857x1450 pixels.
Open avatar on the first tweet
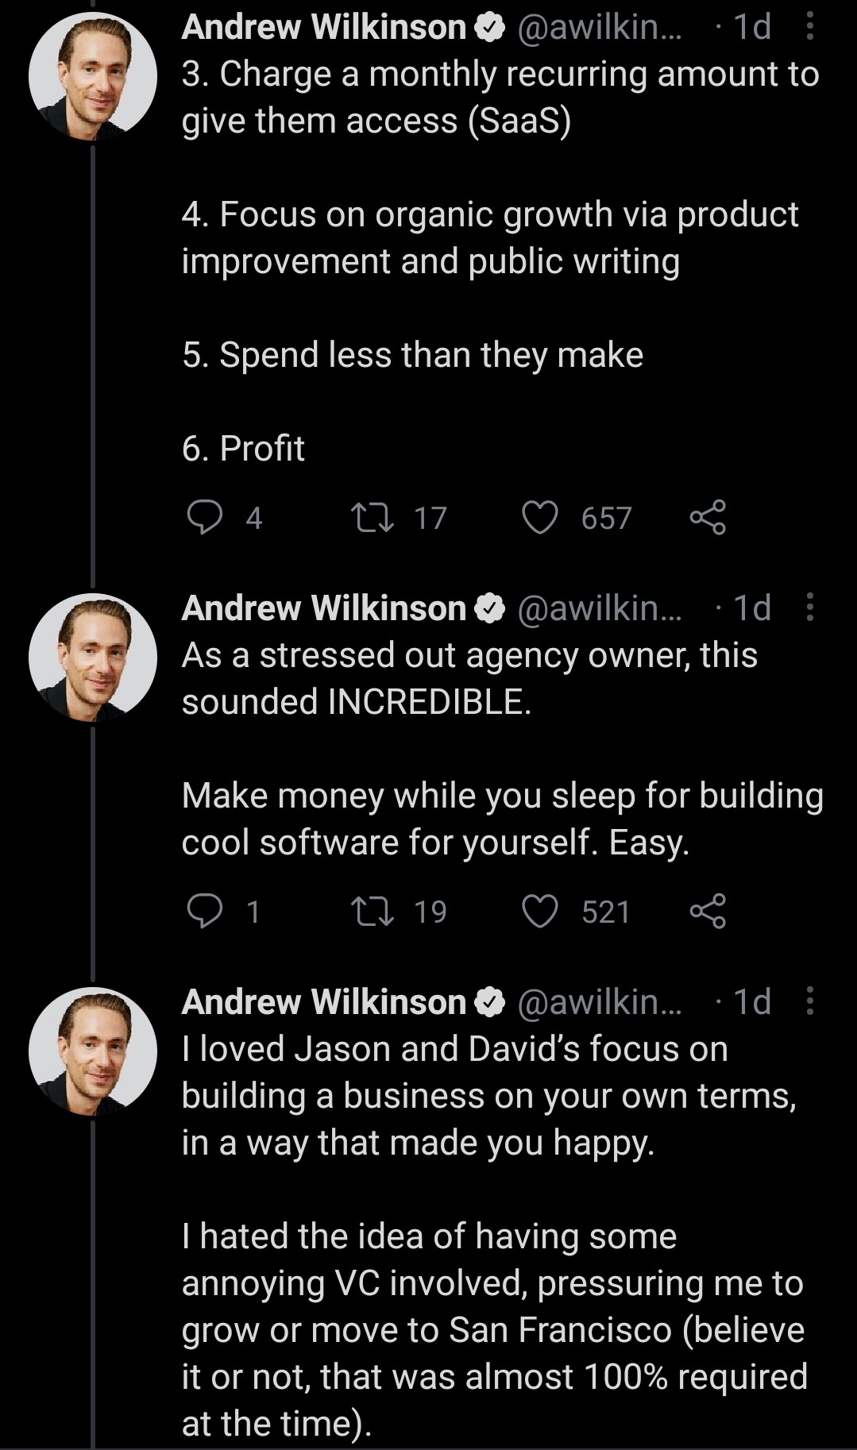click(93, 77)
